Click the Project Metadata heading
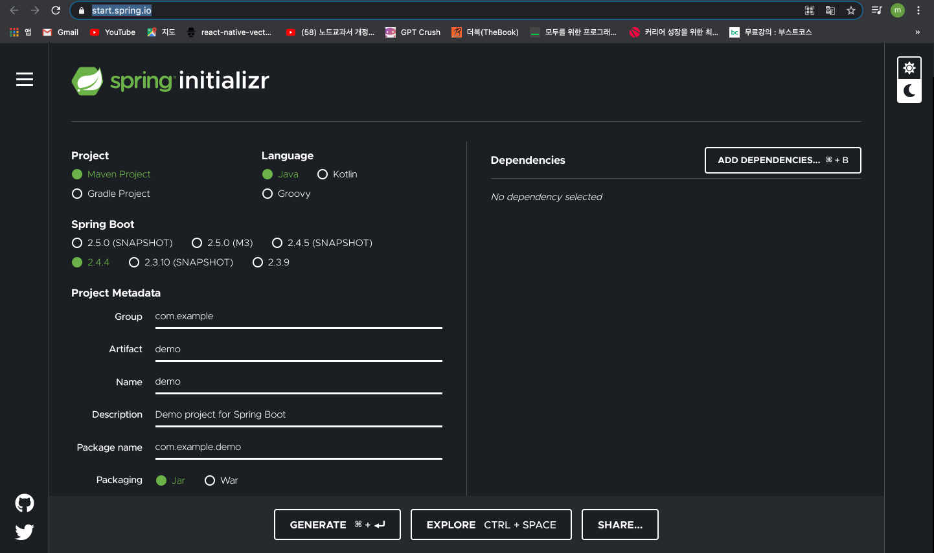 click(x=116, y=293)
